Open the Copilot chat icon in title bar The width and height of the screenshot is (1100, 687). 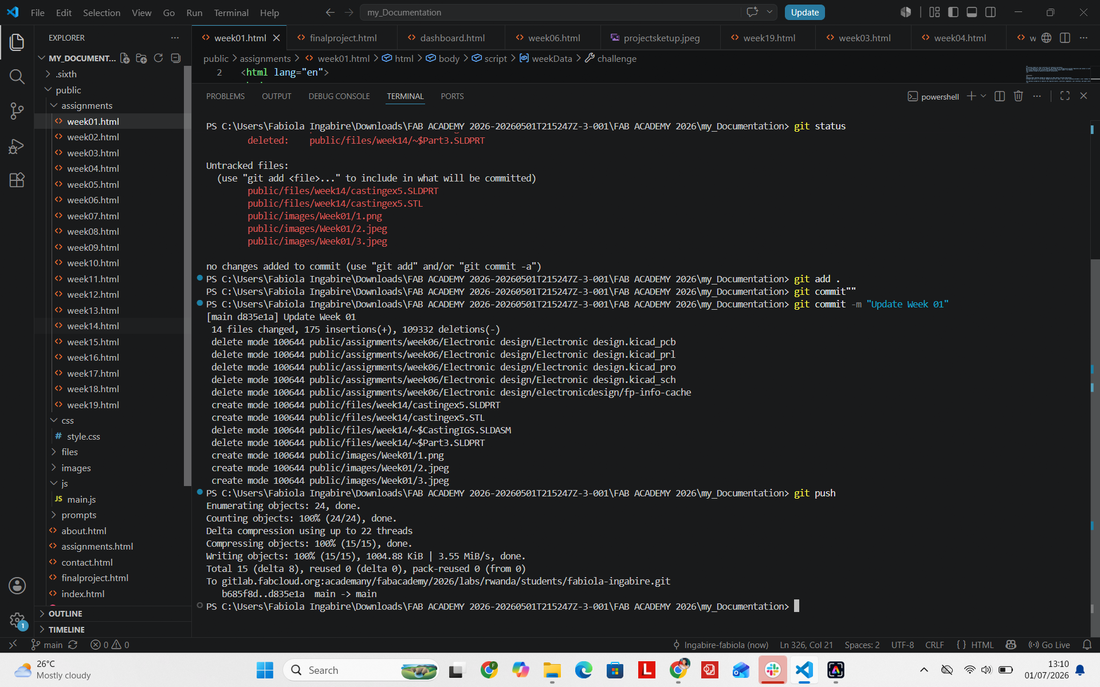tap(752, 12)
